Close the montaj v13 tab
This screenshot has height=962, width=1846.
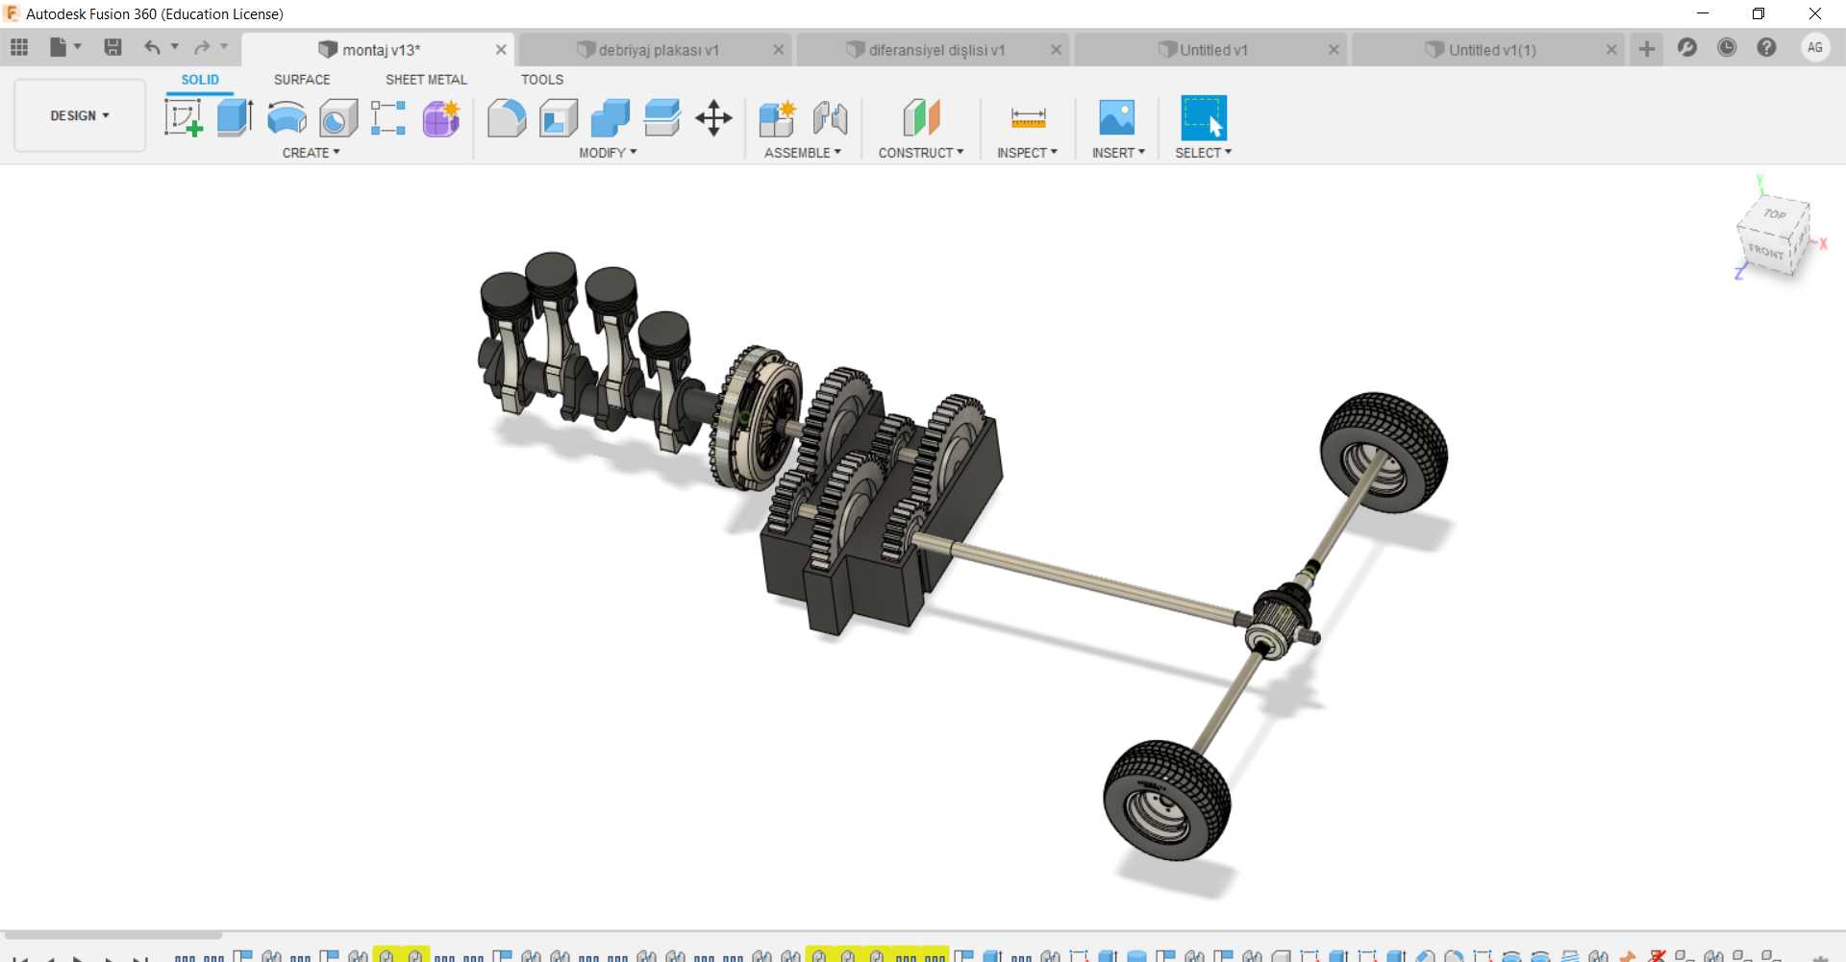(501, 50)
